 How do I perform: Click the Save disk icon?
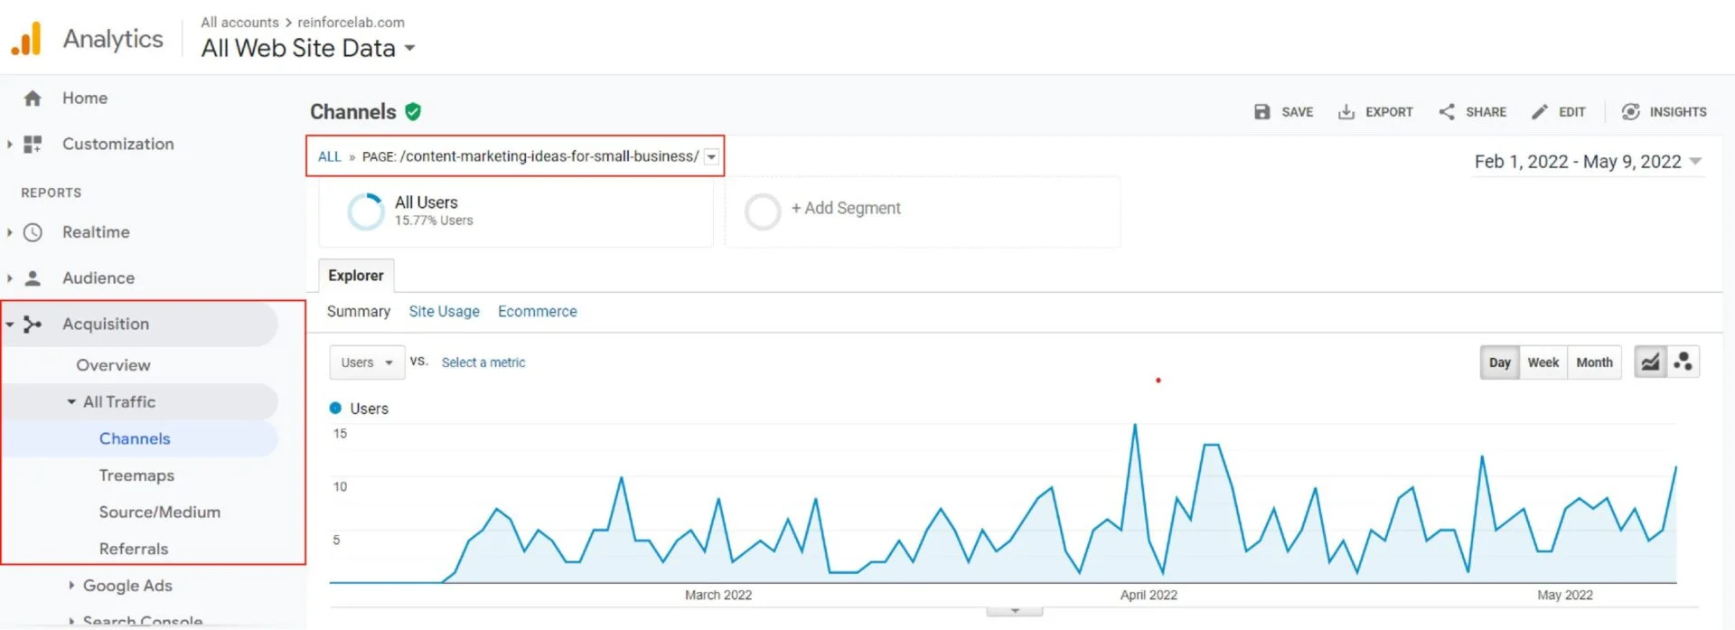pyautogui.click(x=1262, y=111)
